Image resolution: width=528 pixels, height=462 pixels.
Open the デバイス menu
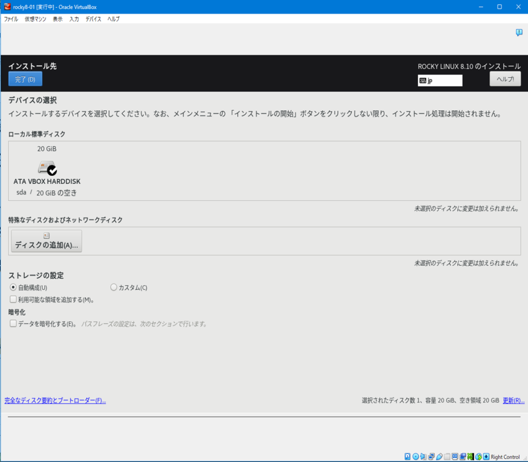(93, 19)
